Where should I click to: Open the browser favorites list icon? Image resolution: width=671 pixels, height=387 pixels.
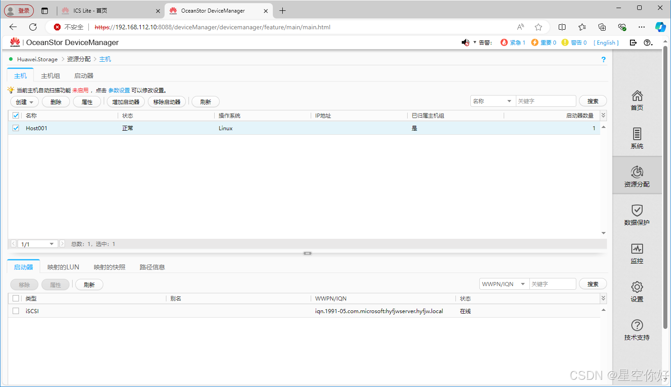coord(582,27)
